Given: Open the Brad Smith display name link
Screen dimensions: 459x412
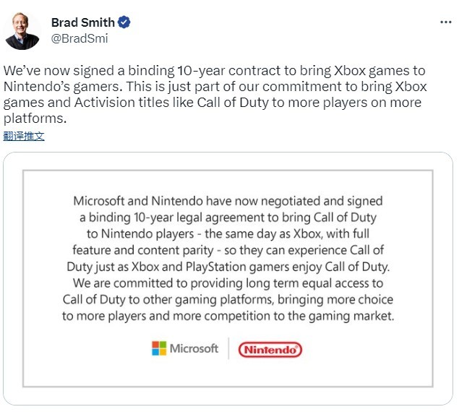Looking at the screenshot, I should click(x=82, y=22).
